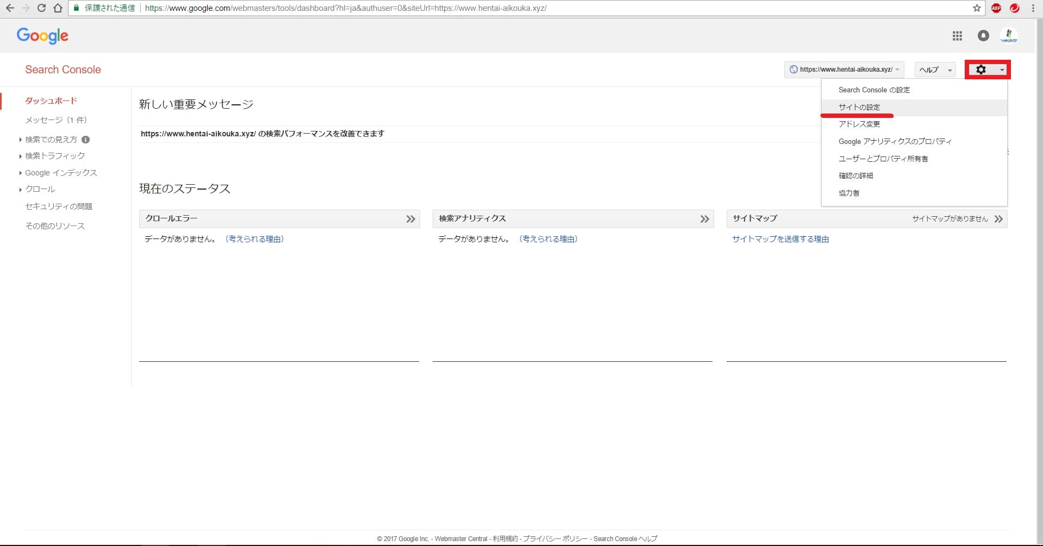This screenshot has width=1043, height=546.
Task: Open the ABP adblock extension icon
Action: tap(996, 8)
